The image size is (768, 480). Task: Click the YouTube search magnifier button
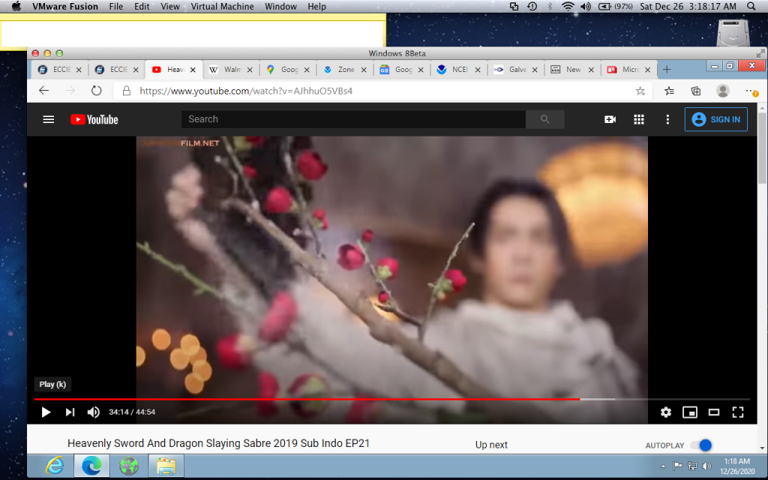pyautogui.click(x=544, y=119)
